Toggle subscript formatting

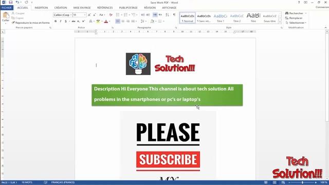pos(79,21)
